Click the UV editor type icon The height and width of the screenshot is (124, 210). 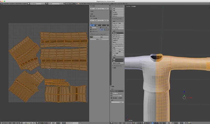coord(2,123)
